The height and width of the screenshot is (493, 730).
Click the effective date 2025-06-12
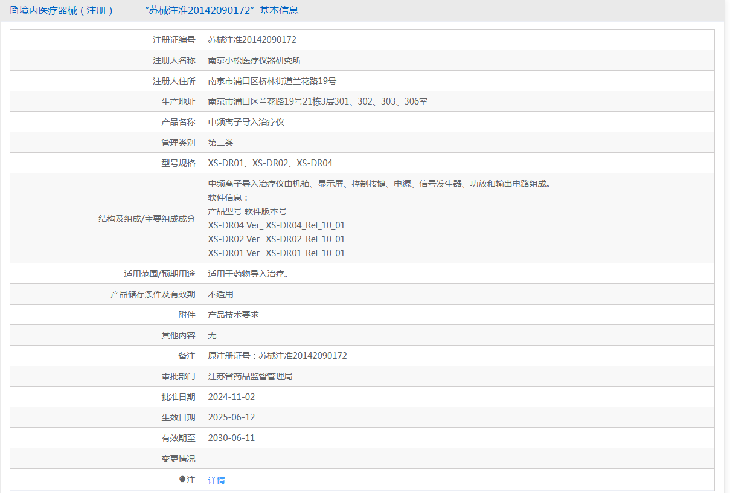coord(231,417)
